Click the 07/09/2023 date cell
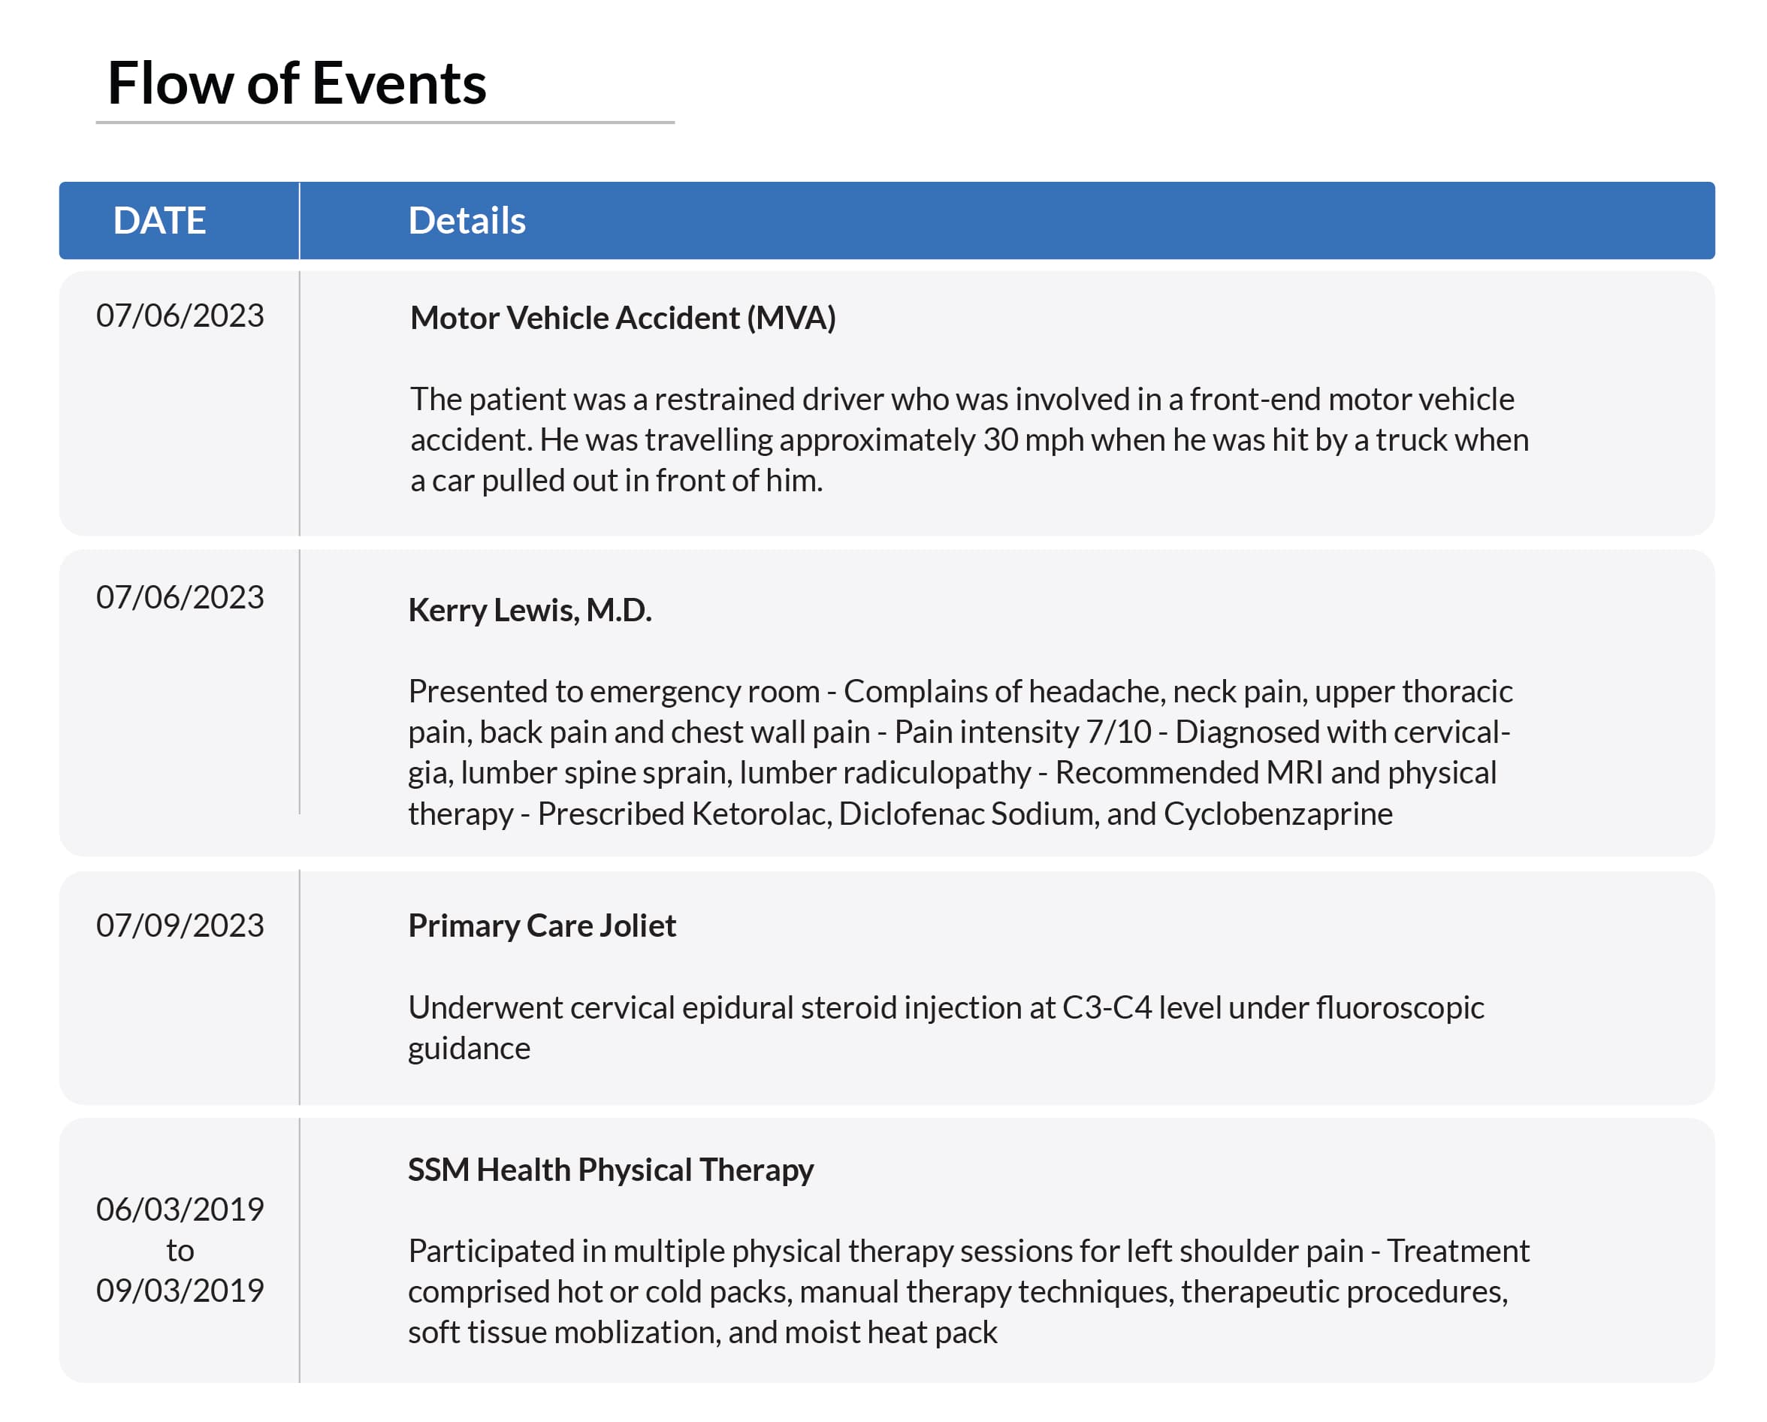The width and height of the screenshot is (1767, 1422). [x=180, y=926]
